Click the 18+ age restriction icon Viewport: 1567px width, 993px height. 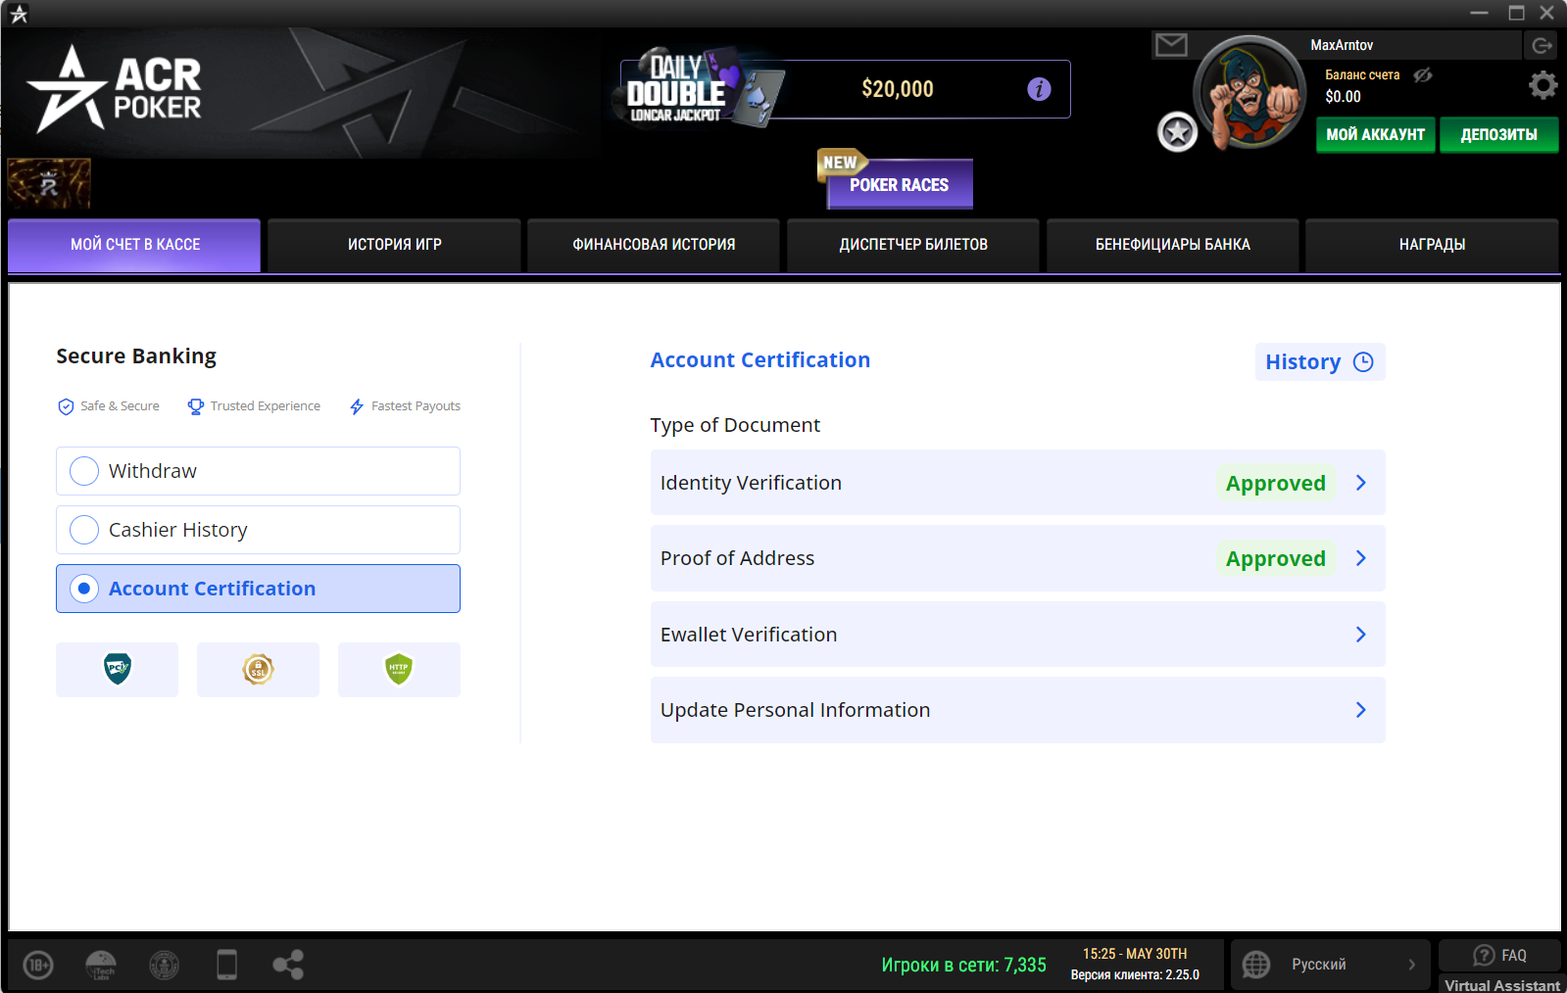(x=38, y=966)
